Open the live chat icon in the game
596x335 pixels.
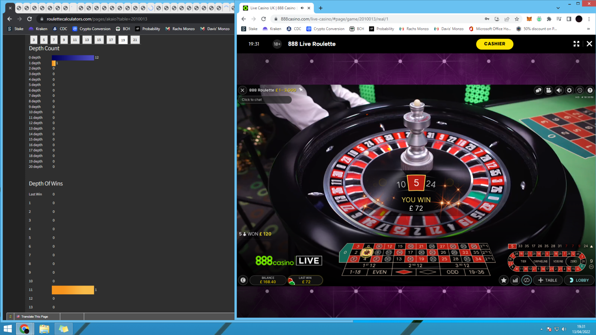point(538,90)
